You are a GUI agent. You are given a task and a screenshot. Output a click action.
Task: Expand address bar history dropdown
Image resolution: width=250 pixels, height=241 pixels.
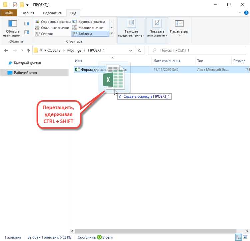point(131,51)
